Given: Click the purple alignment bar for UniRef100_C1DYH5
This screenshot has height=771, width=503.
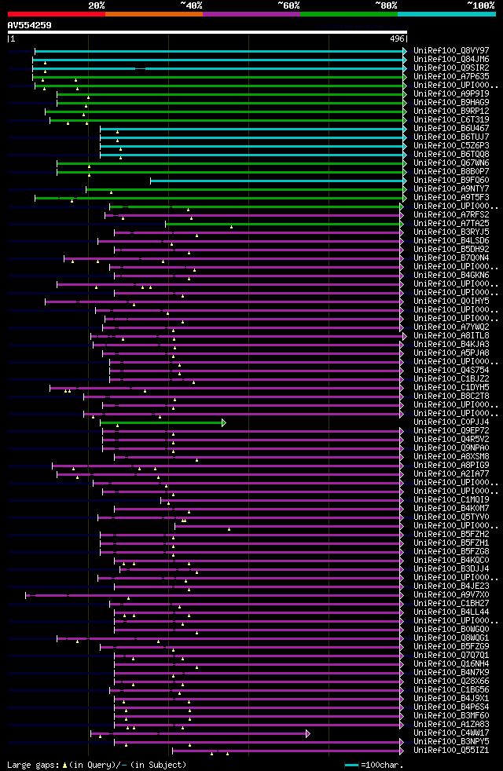Looking at the screenshot, I should click(226, 389).
